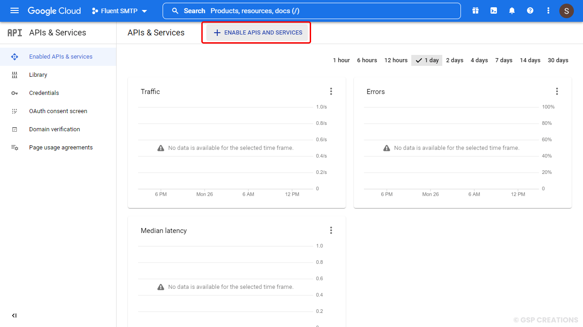
Task: Open Traffic chart options menu
Action: [331, 91]
